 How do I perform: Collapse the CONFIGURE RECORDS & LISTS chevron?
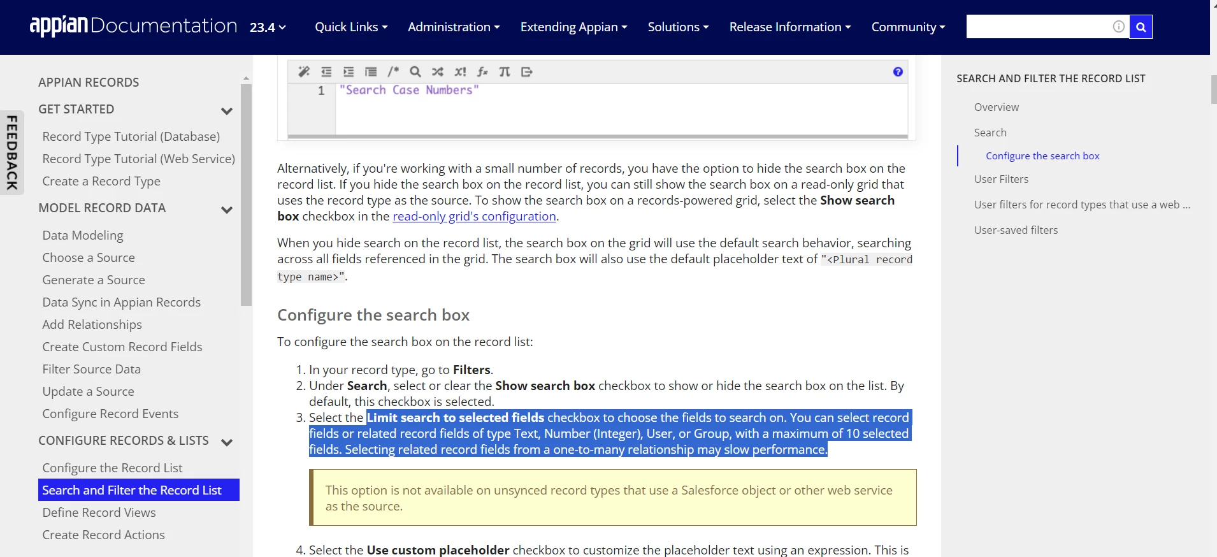coord(226,442)
